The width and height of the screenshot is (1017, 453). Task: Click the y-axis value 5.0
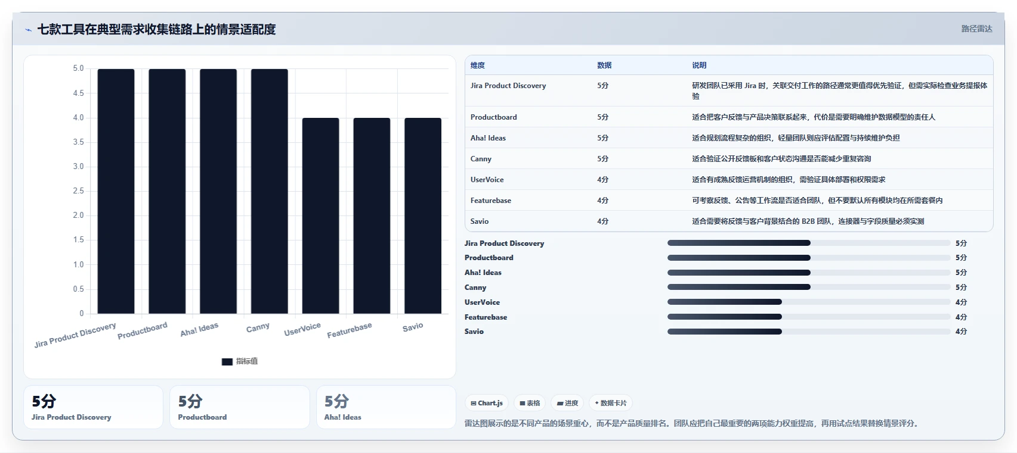(x=78, y=68)
